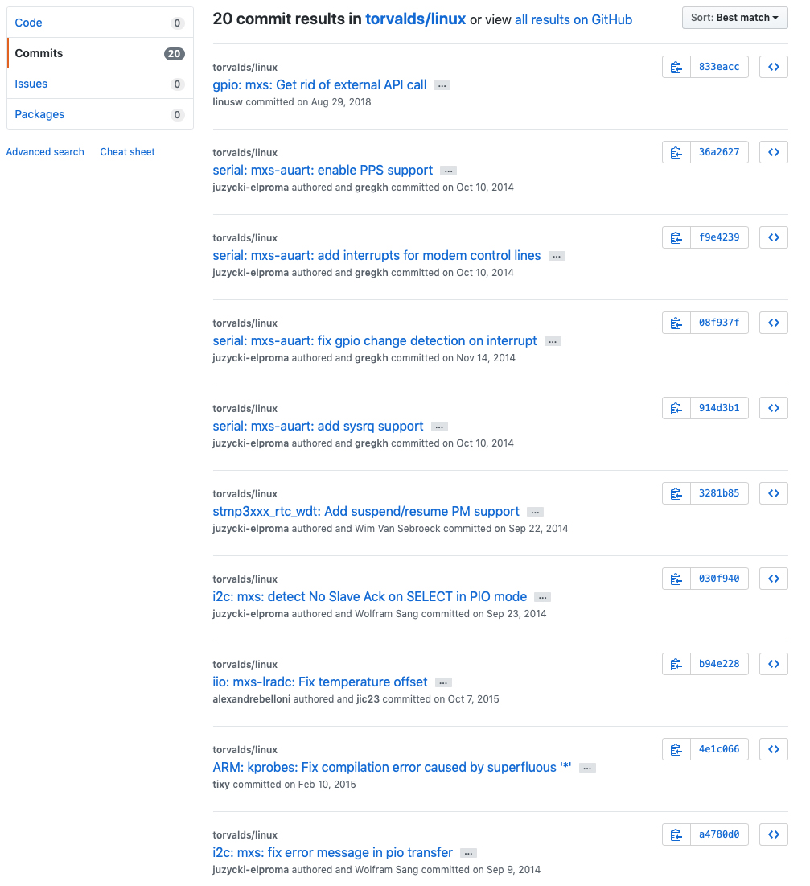
Task: Browse repository at commit b94e228
Action: (x=773, y=664)
